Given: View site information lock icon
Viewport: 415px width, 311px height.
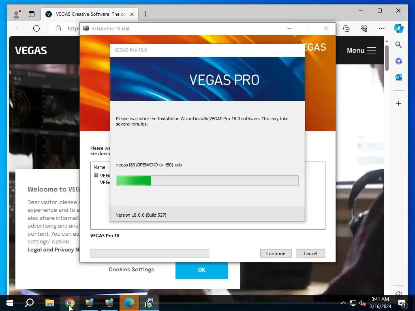Looking at the screenshot, I should pos(58,28).
